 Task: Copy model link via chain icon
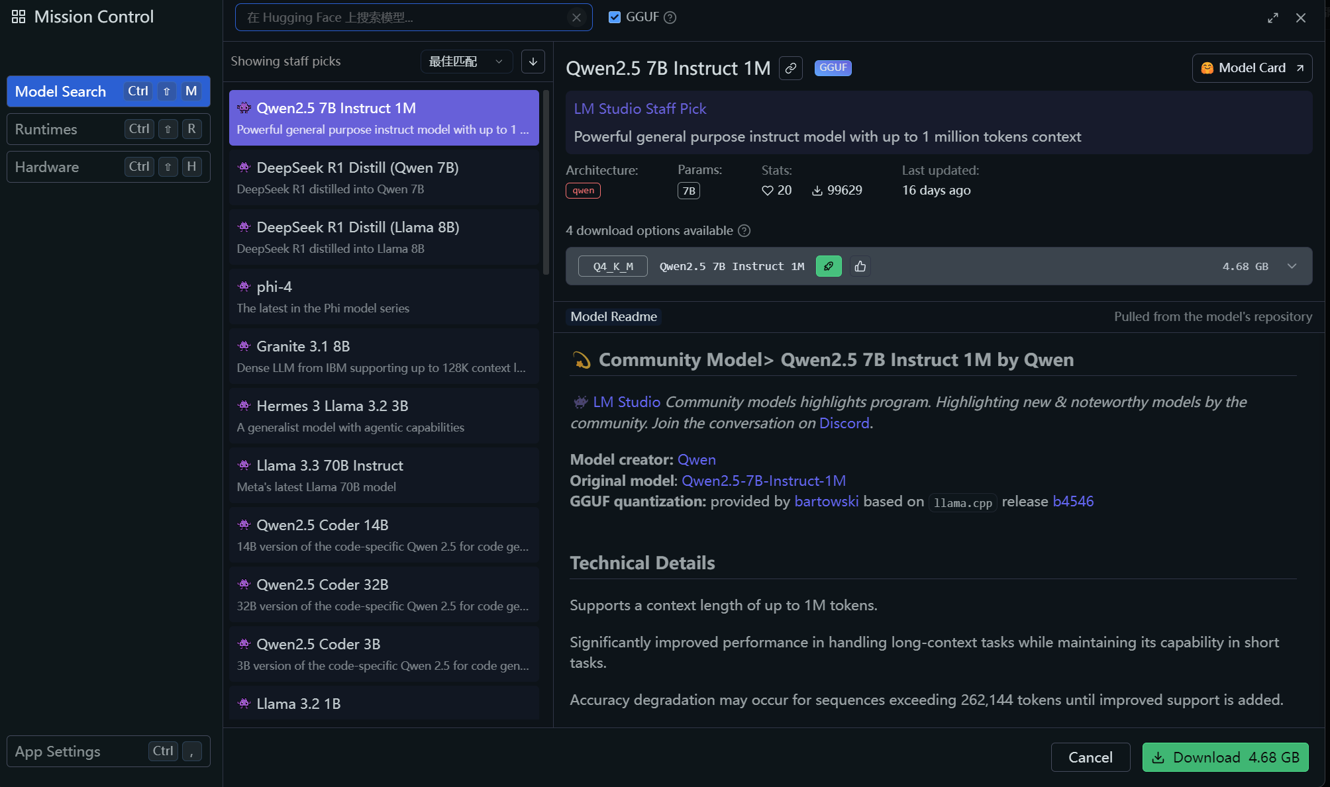point(791,68)
